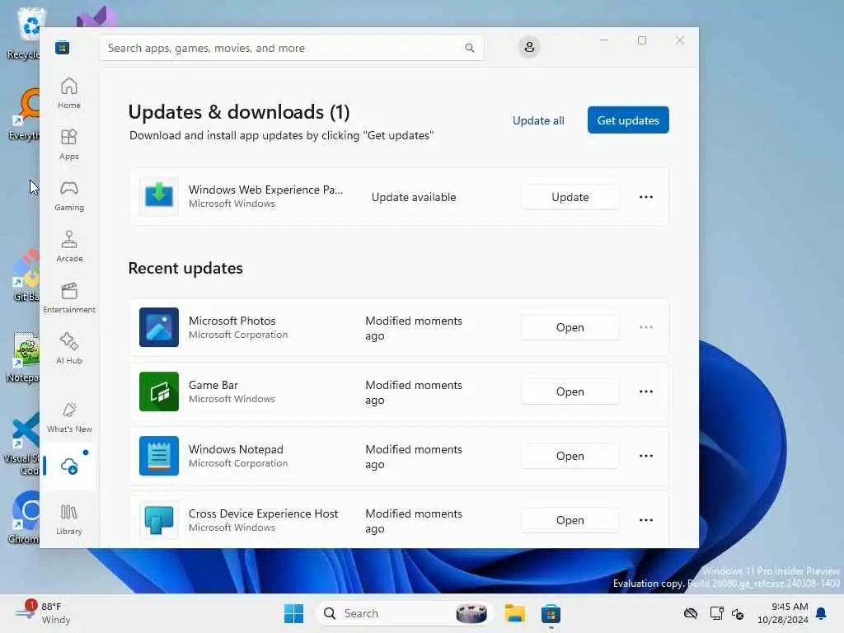Open the weather widget showing 88°F
Image resolution: width=844 pixels, height=633 pixels.
pyautogui.click(x=43, y=613)
